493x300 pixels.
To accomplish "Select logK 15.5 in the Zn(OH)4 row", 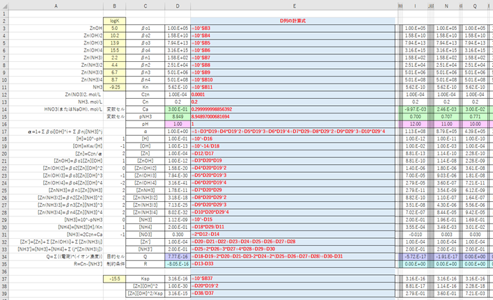I will pos(114,50).
